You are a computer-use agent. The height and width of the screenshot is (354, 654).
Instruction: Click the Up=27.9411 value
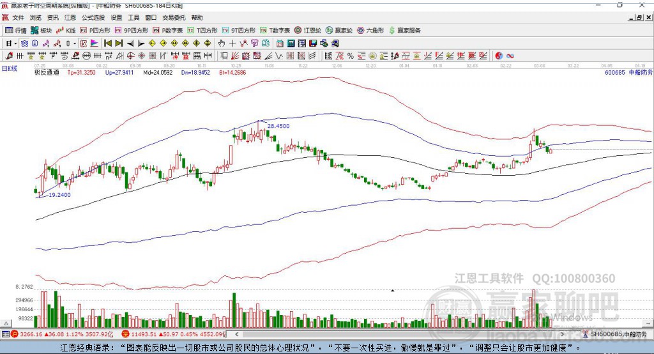pos(119,73)
